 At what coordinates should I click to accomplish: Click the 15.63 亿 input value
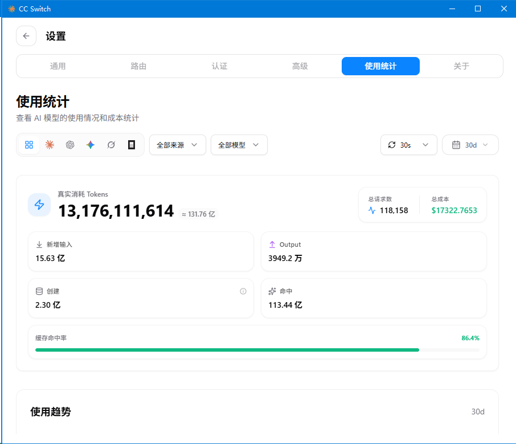pos(50,258)
